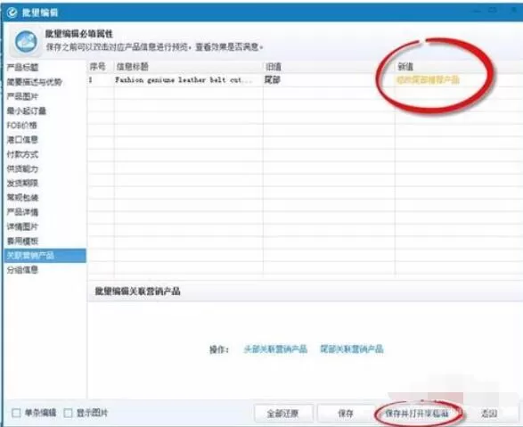
Task: Click the 新值 column header
Action: point(405,67)
